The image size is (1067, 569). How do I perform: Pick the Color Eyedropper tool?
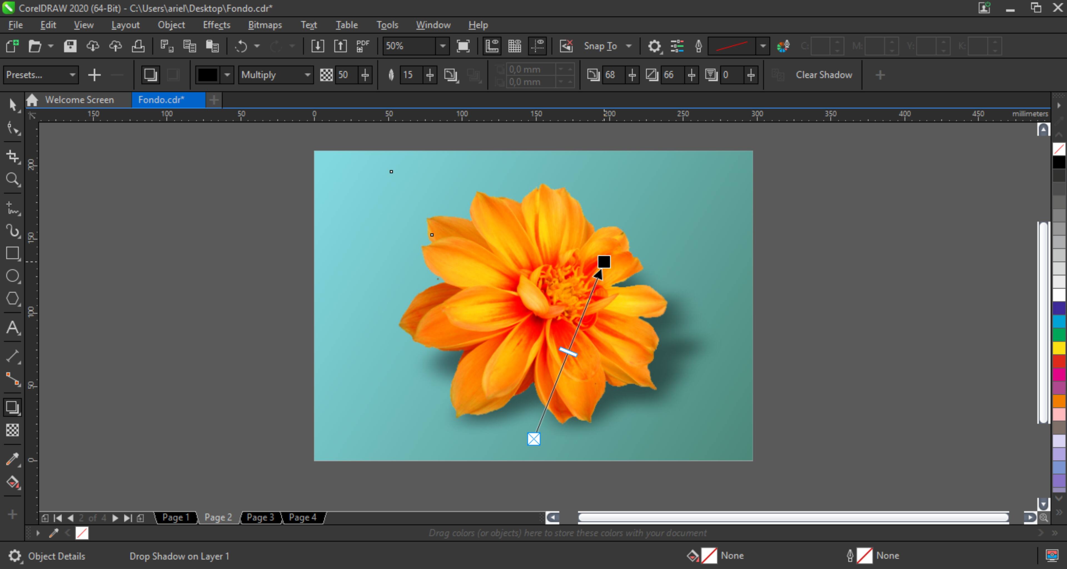13,459
